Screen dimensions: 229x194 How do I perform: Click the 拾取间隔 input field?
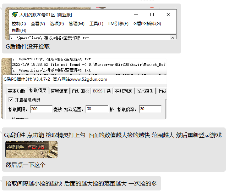coord(41,109)
